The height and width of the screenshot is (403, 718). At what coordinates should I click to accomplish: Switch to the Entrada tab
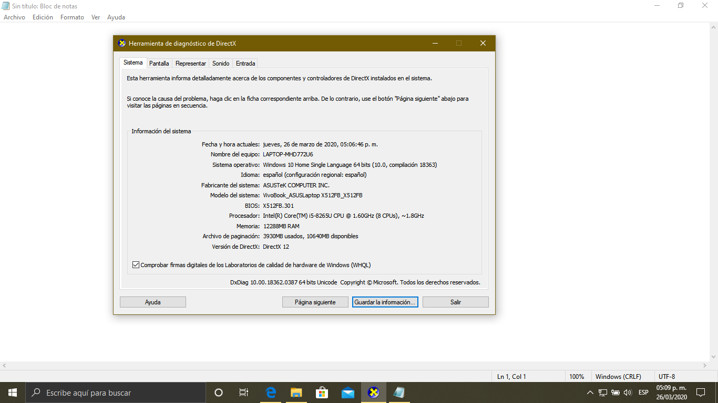(245, 63)
